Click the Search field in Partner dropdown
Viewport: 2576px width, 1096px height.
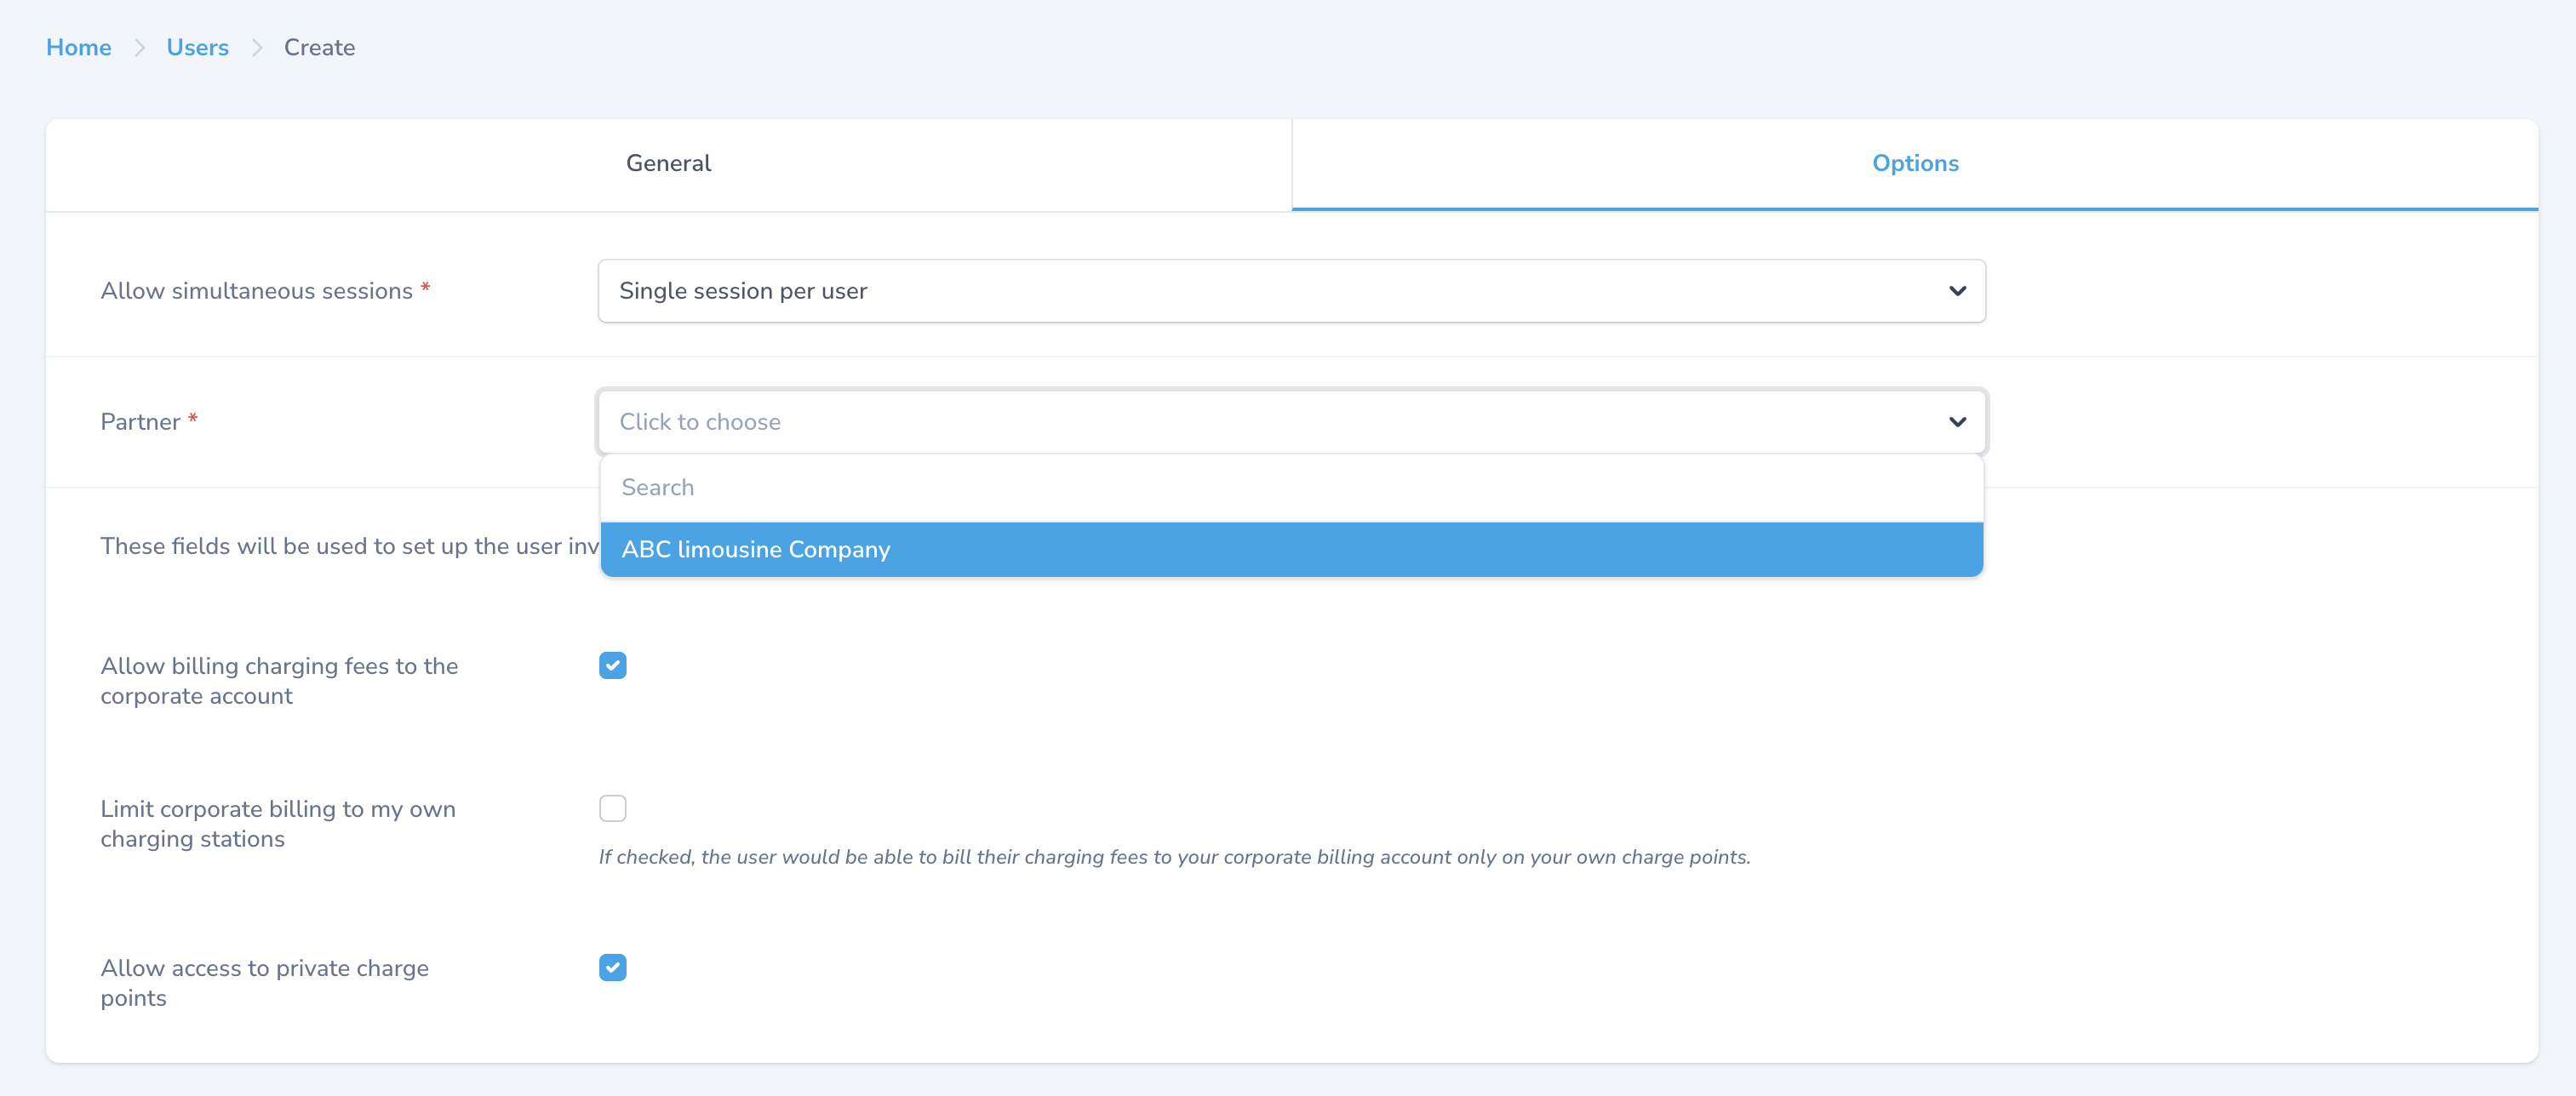1290,487
